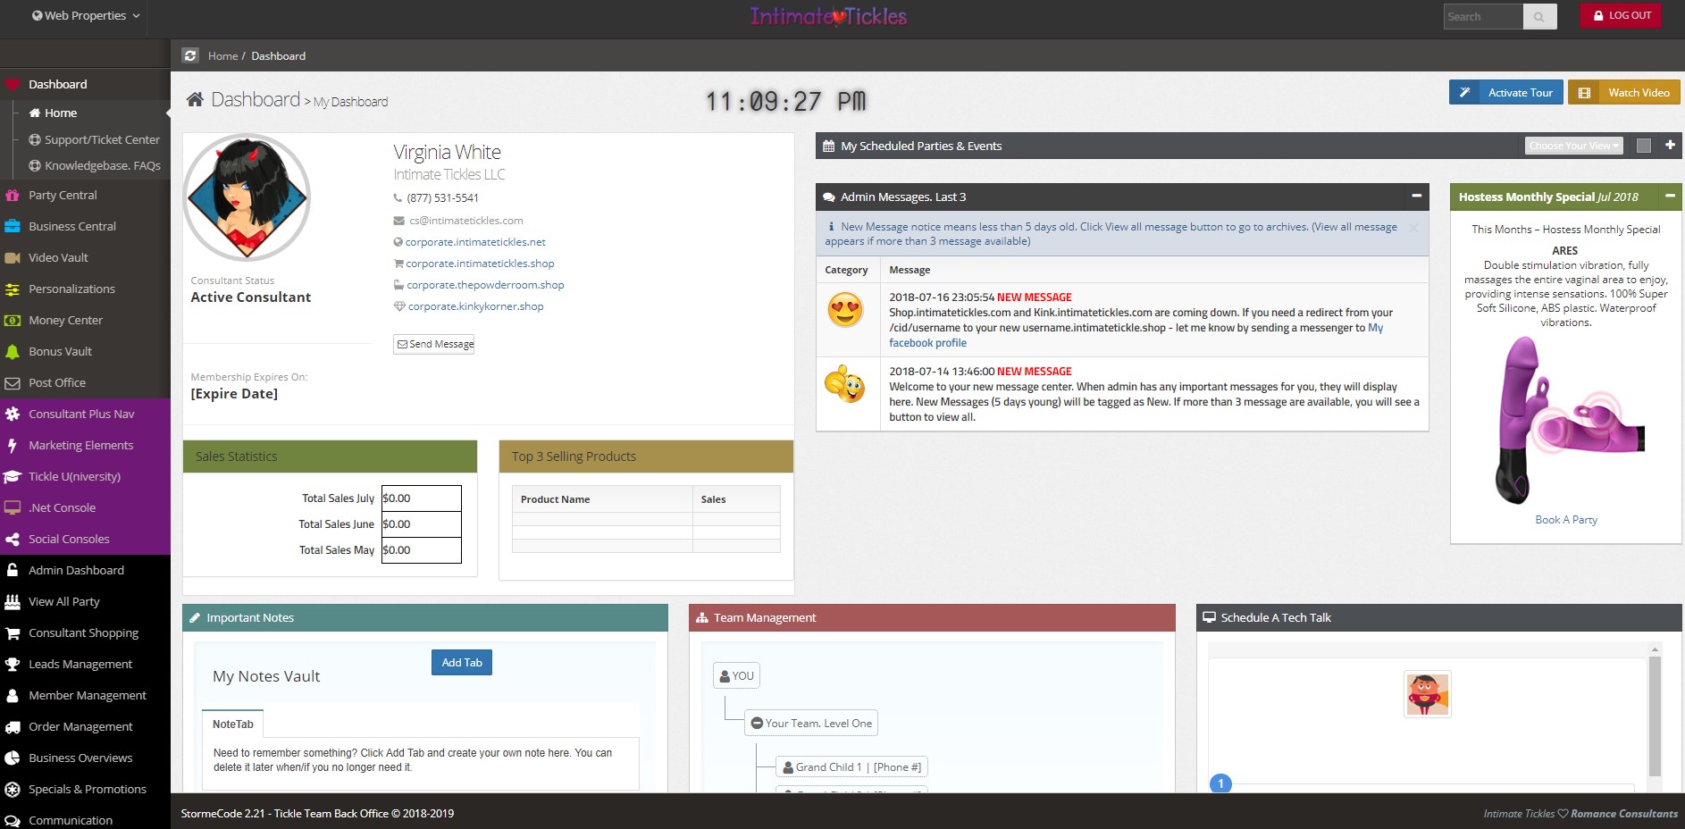Click the Leads Management trophy icon
1685x829 pixels.
[13, 664]
